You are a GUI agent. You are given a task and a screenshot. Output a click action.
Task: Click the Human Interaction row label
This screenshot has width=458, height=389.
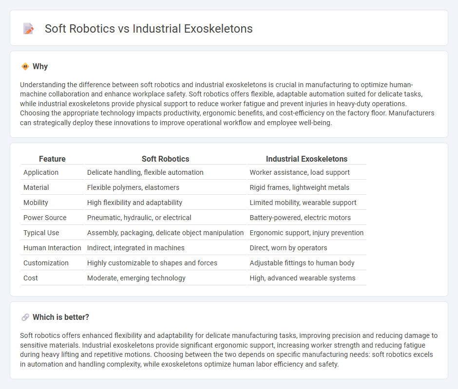[52, 248]
